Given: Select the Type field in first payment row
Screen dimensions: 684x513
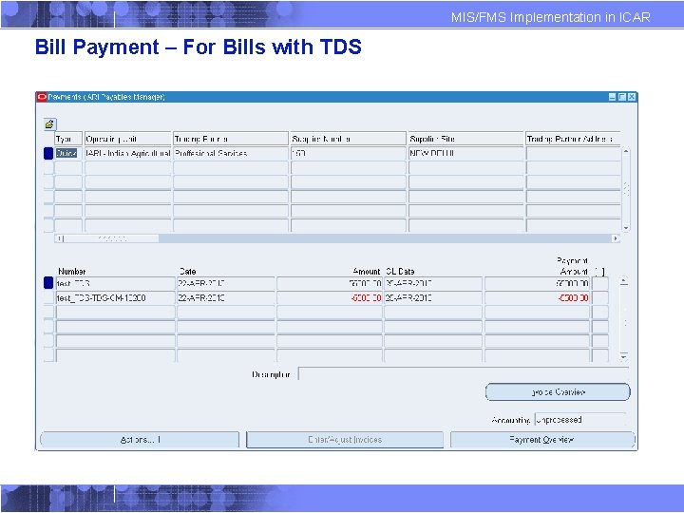Looking at the screenshot, I should tap(68, 153).
